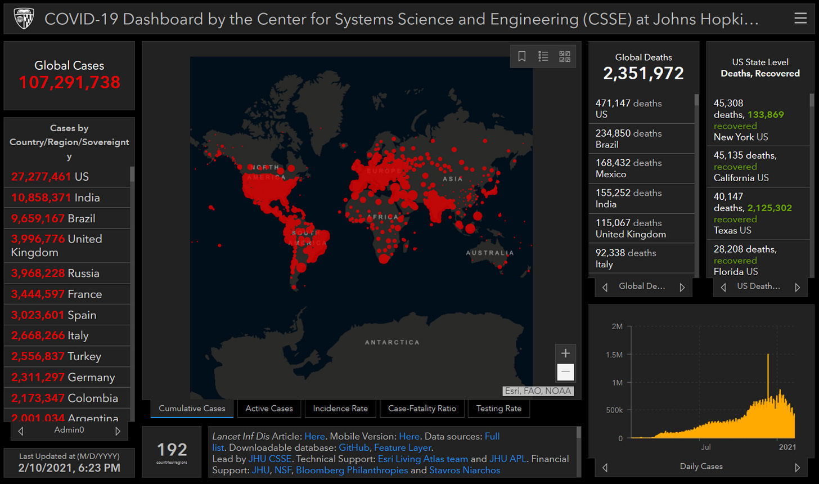Switch to Cumulative Cases tab

coord(192,409)
